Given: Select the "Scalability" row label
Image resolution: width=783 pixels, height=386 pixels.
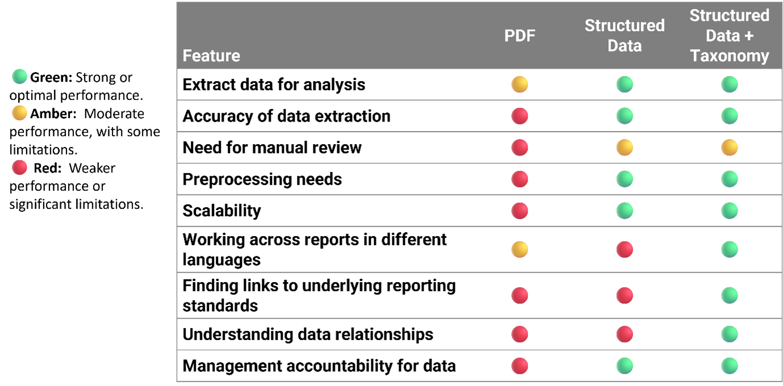Looking at the screenshot, I should click(x=221, y=211).
